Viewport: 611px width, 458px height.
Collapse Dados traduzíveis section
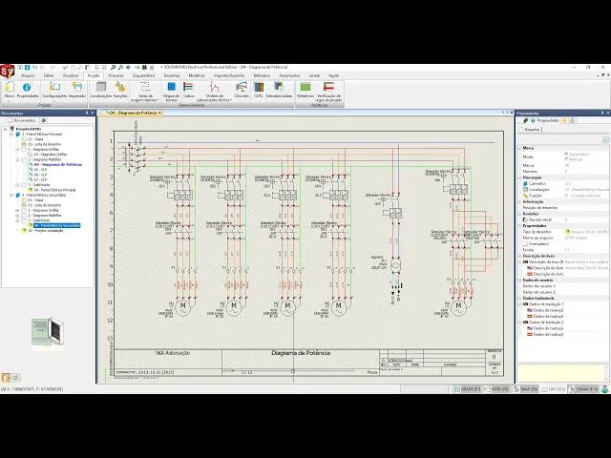[519, 299]
